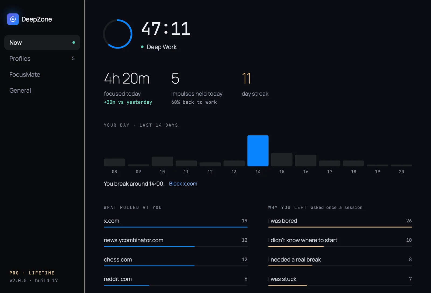Image resolution: width=431 pixels, height=293 pixels.
Task: Click the PRO · LIFETIME label
Action: [32, 273]
